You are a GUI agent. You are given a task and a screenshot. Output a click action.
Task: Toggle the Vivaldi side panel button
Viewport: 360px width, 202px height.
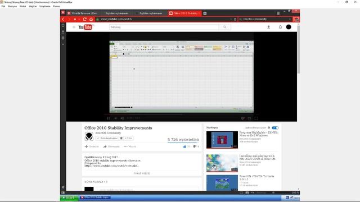tap(63, 192)
